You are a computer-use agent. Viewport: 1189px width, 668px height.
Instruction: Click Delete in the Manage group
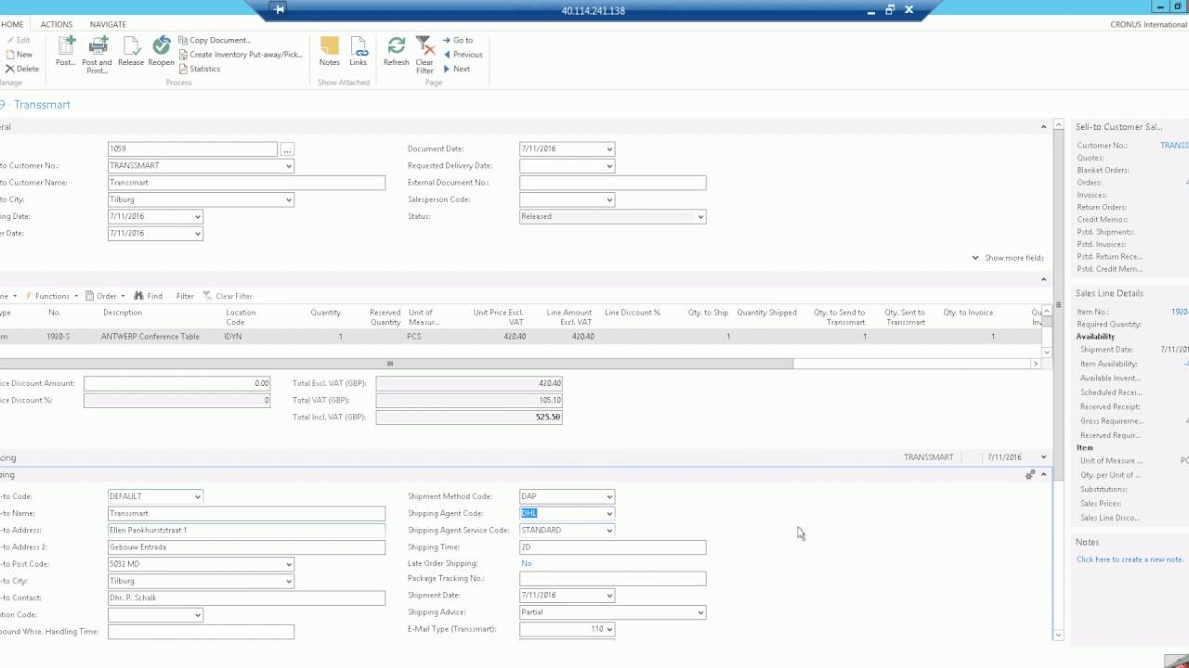[21, 69]
